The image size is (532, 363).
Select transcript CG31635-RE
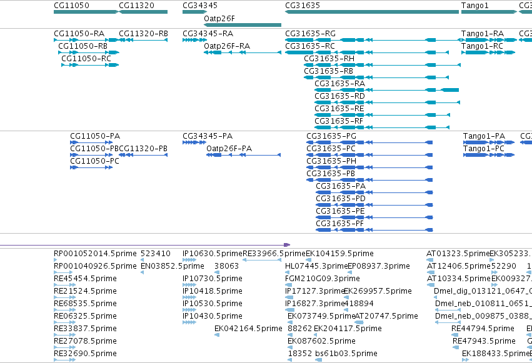click(x=383, y=115)
